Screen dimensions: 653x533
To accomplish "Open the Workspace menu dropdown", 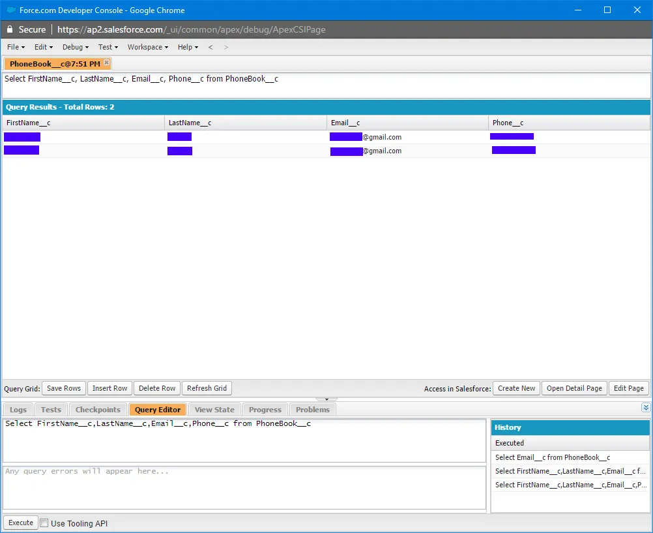I will [x=148, y=47].
